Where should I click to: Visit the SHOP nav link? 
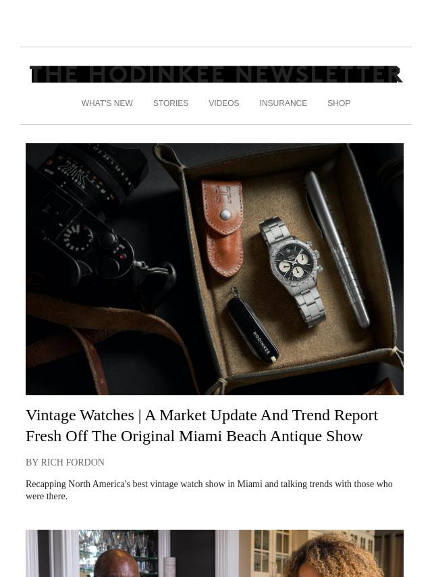pos(339,103)
